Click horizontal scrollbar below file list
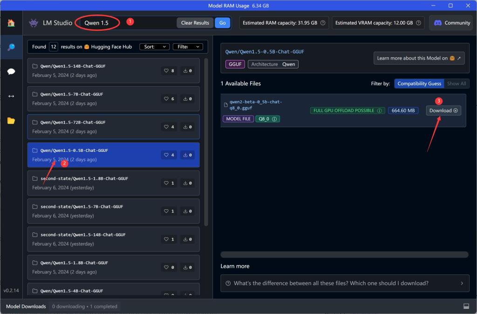This screenshot has height=314, width=477. point(344,254)
